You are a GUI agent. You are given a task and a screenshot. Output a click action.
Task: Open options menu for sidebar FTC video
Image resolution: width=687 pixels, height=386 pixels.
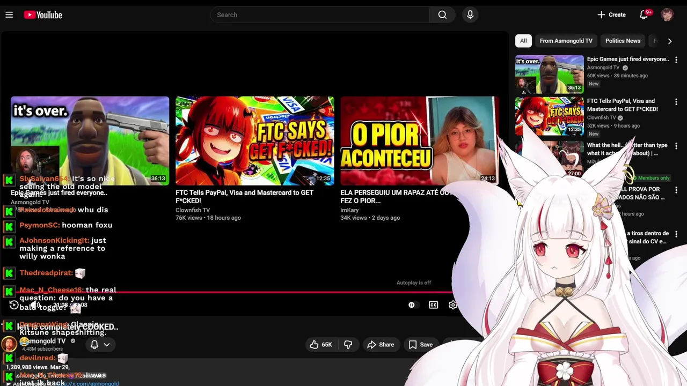[676, 102]
